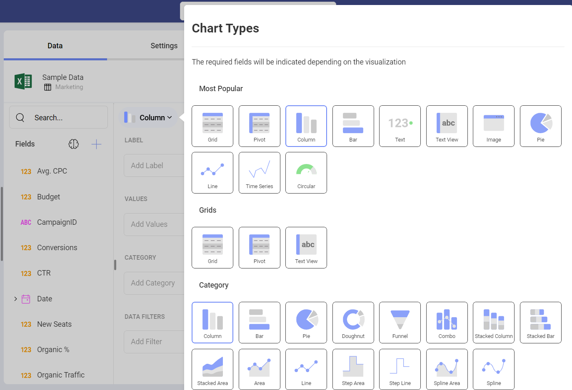Select Pie in Category section
The image size is (572, 390).
[x=306, y=323]
